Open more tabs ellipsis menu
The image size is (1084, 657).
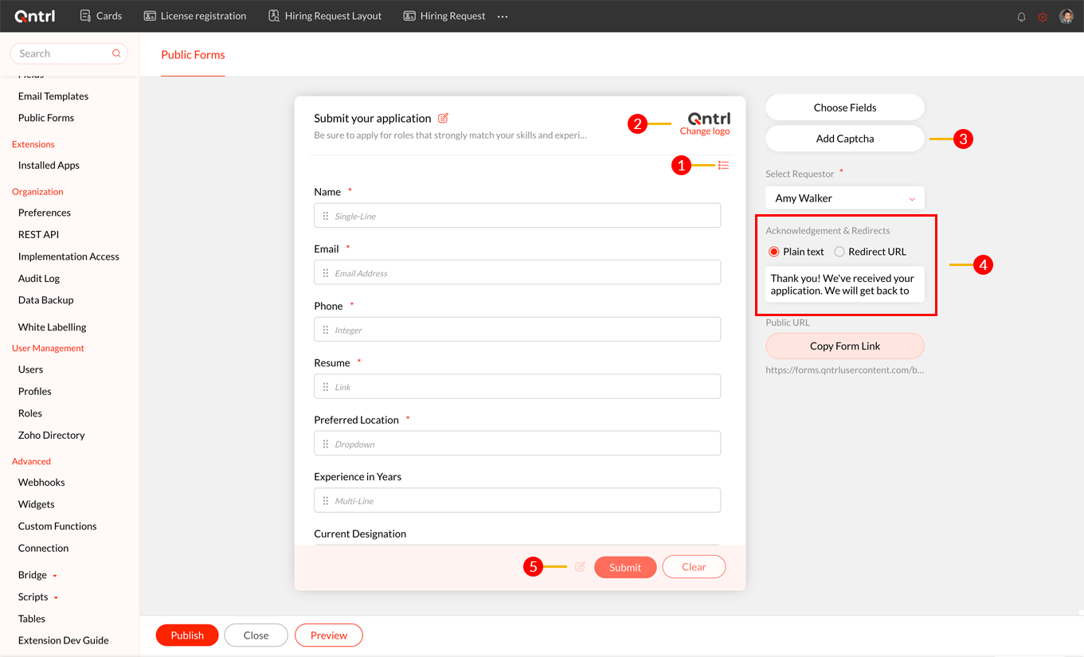pos(503,16)
